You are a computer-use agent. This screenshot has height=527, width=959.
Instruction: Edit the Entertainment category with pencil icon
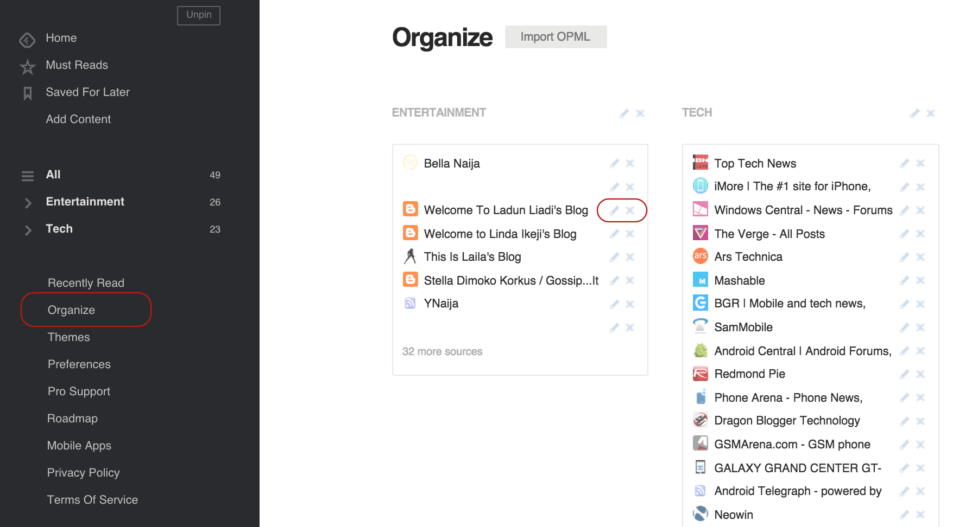[624, 113]
